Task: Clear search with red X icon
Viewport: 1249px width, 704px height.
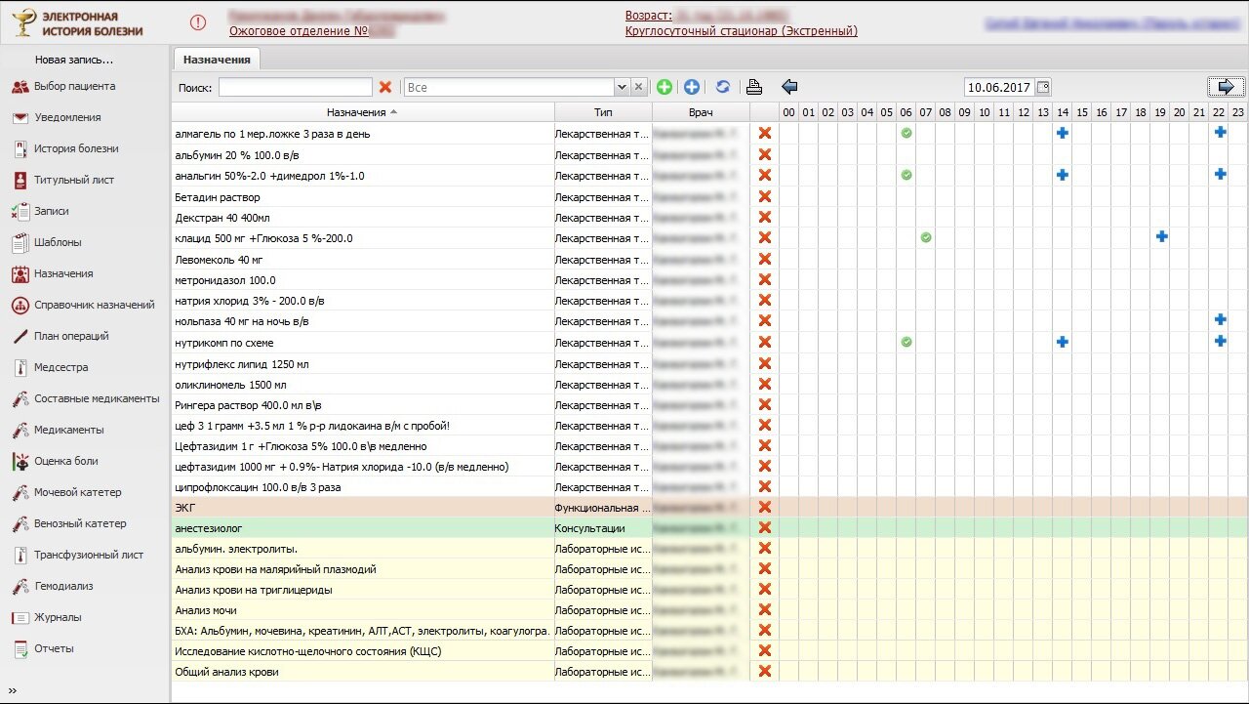Action: 385,87
